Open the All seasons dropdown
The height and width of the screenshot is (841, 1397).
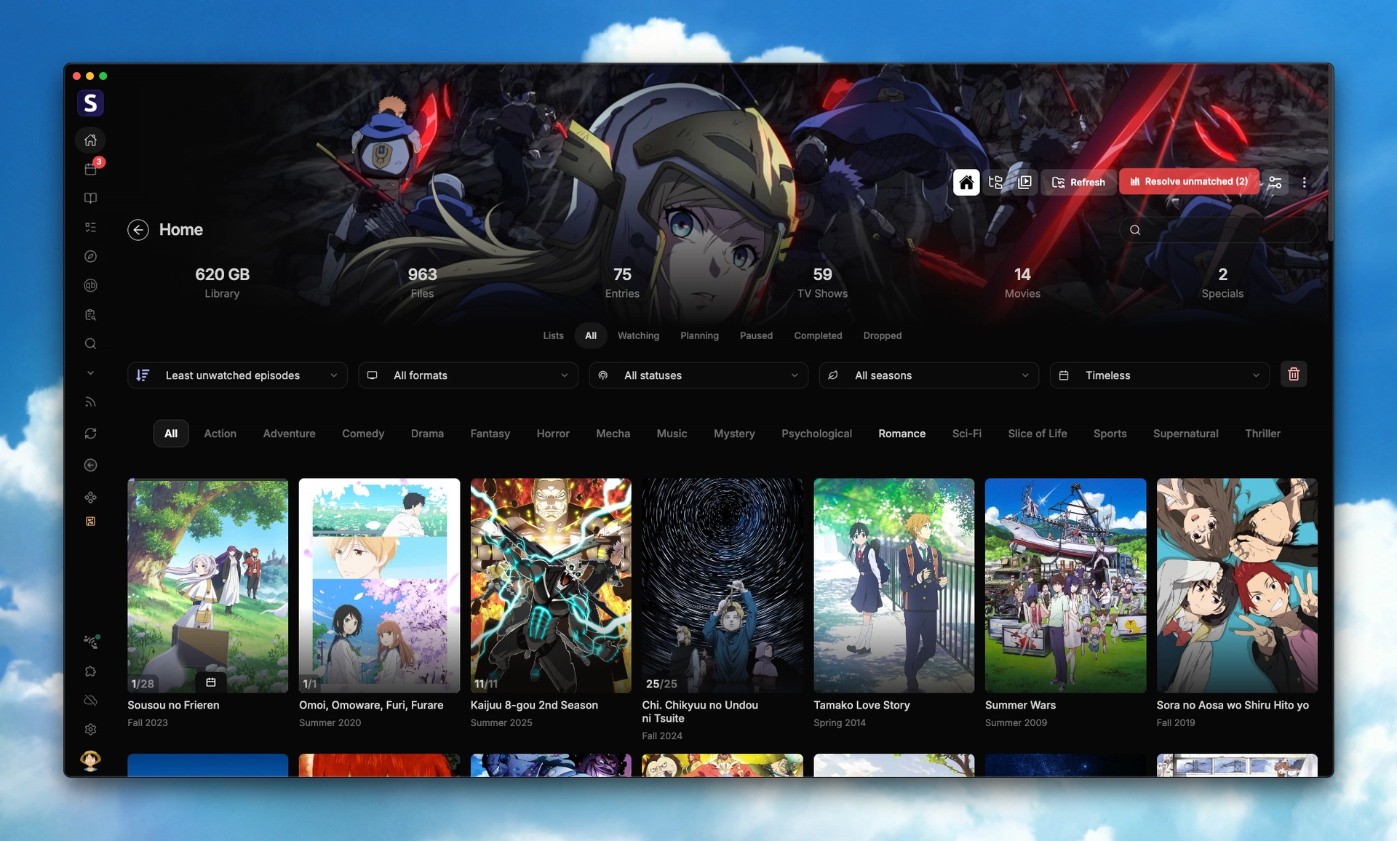[929, 375]
